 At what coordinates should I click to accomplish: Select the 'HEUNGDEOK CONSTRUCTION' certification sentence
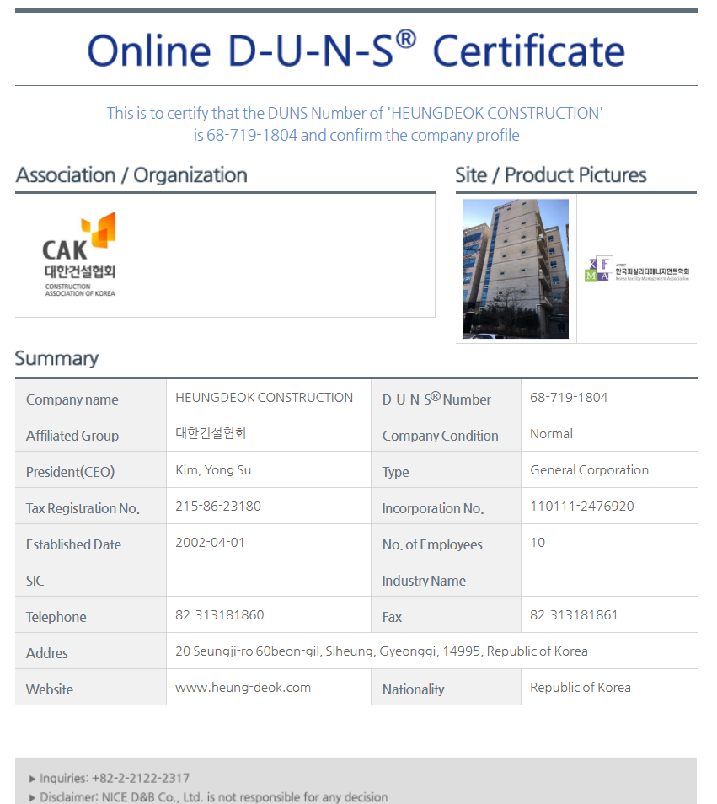point(355,113)
